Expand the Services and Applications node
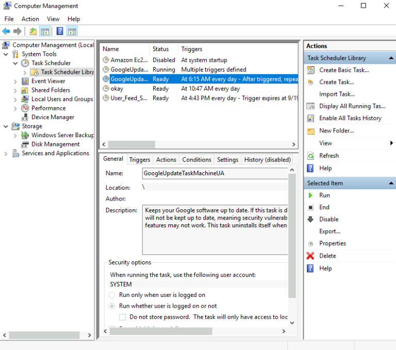Screen dimensions: 396x350 (x=6, y=154)
